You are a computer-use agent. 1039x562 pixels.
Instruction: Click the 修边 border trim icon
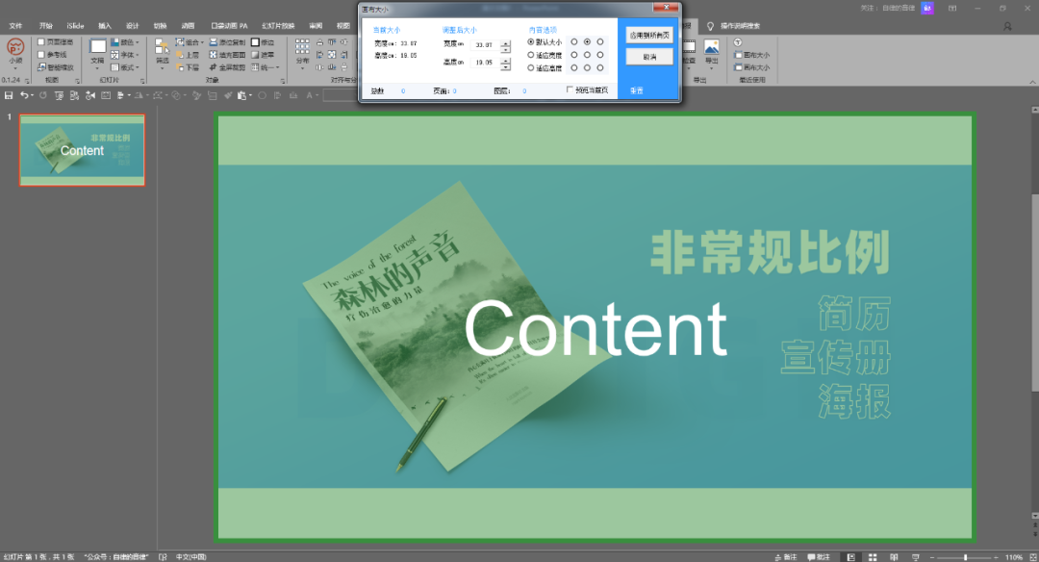255,42
